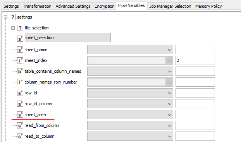The height and width of the screenshot is (142, 241).
Task: Select the Flow Variables tab
Action: tap(131, 6)
